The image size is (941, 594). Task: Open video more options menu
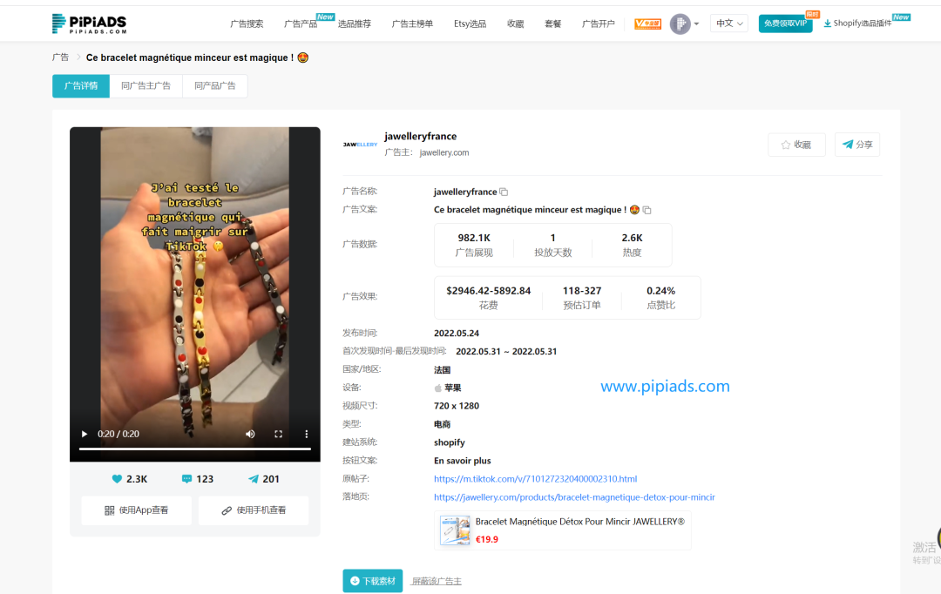pyautogui.click(x=306, y=434)
